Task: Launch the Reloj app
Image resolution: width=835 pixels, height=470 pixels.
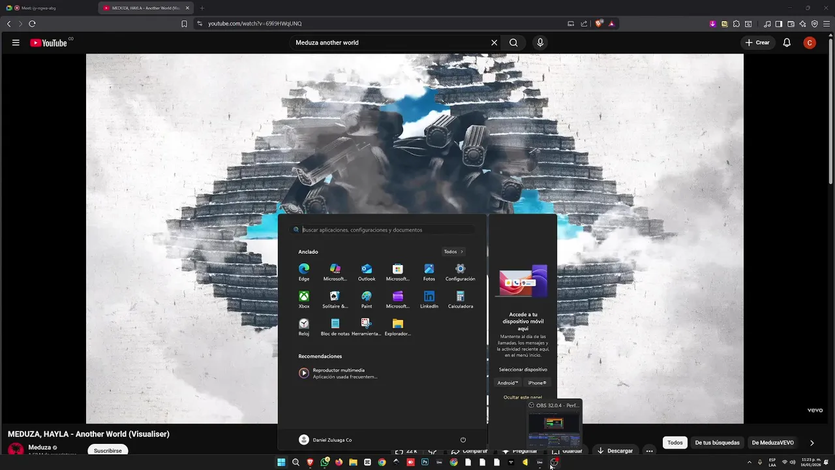Action: click(x=304, y=327)
